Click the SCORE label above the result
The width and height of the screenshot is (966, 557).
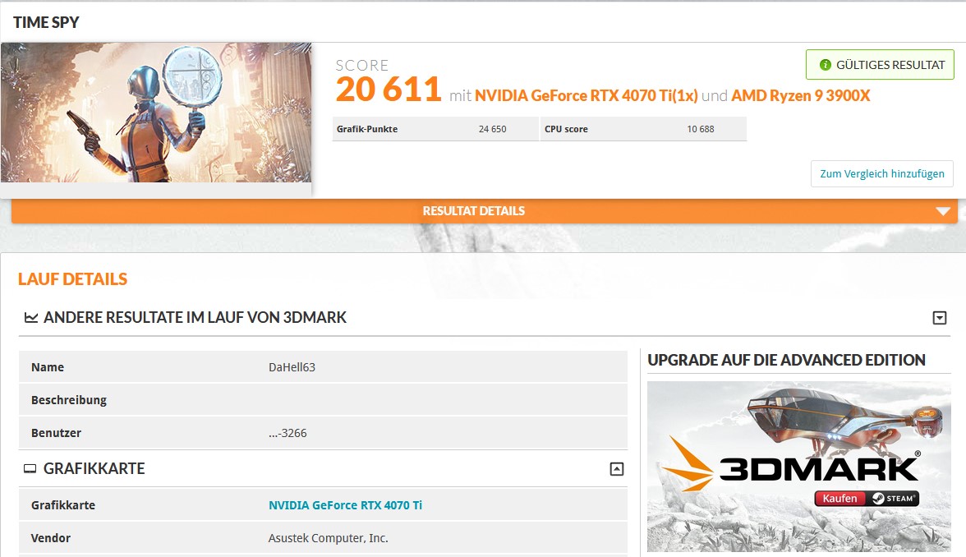pos(361,66)
